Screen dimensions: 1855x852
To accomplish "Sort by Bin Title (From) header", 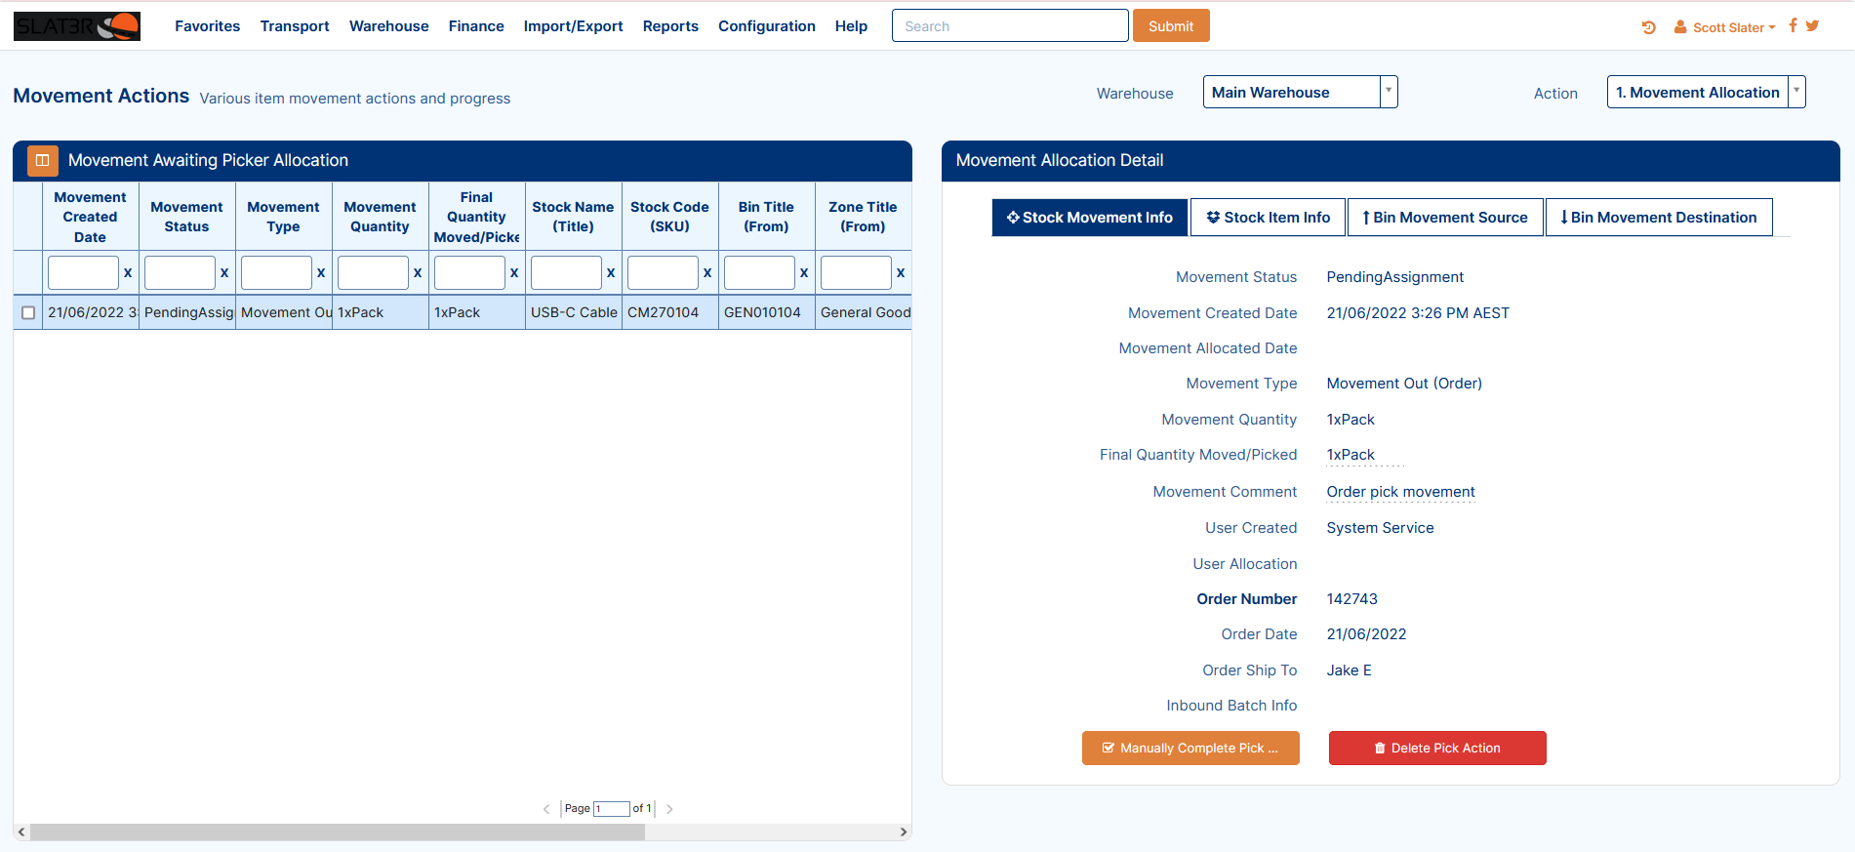I will point(766,217).
